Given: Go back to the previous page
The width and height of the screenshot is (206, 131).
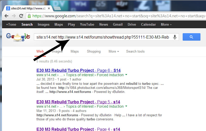Looking at the screenshot, I should coord(6,16).
